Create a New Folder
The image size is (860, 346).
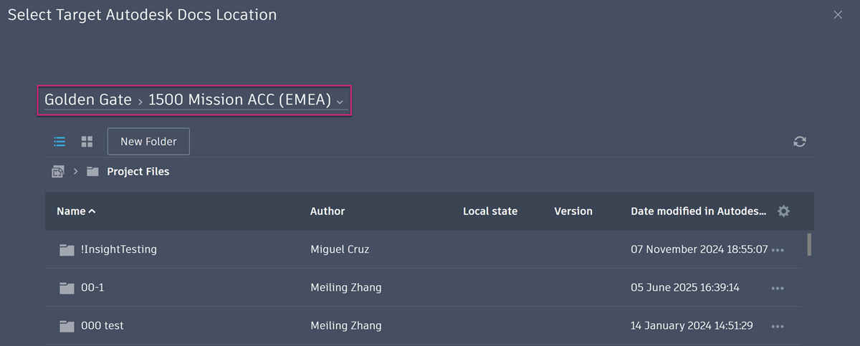[148, 142]
